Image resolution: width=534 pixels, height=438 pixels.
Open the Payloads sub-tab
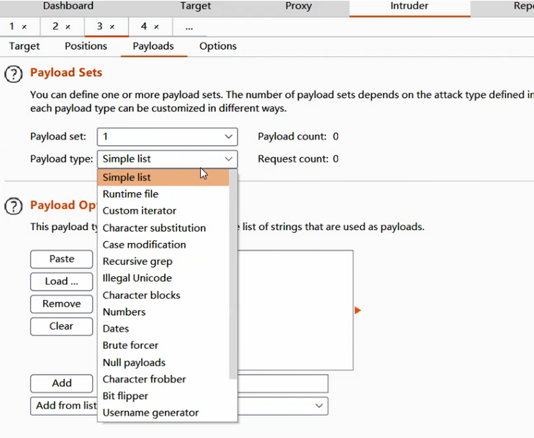(153, 46)
